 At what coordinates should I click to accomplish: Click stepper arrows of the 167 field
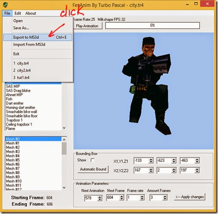(x=151, y=170)
